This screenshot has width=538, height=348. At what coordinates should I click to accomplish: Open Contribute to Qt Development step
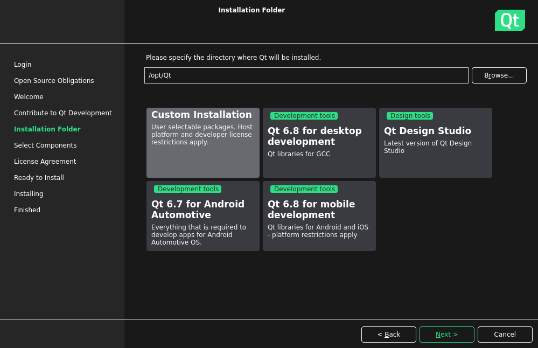pos(62,113)
